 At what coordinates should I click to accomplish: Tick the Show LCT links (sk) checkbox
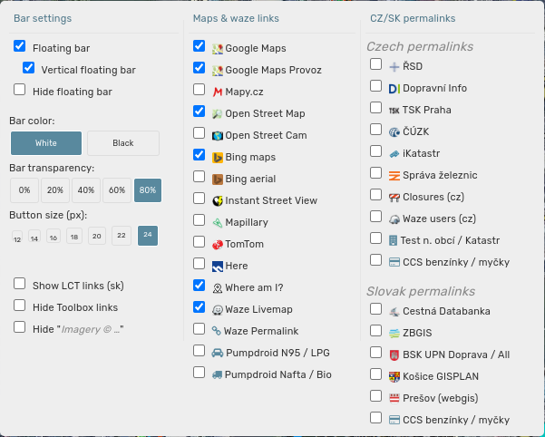click(20, 284)
